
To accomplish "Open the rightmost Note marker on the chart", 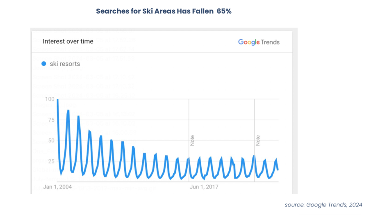I will point(257,140).
